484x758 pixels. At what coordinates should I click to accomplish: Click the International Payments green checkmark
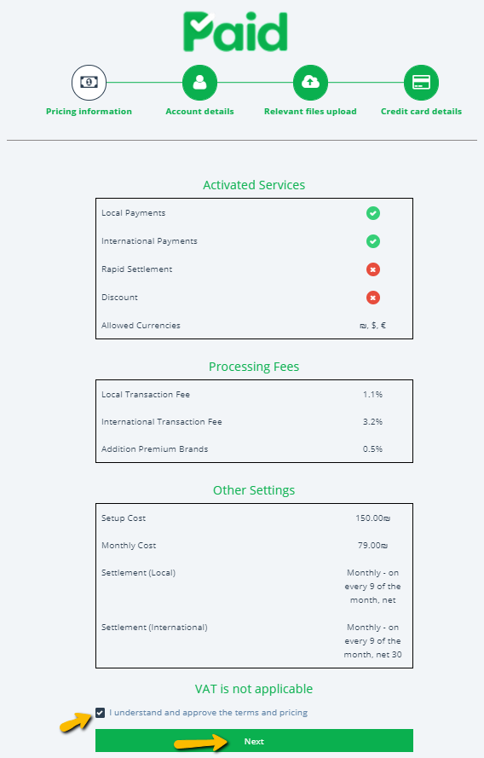pyautogui.click(x=373, y=241)
